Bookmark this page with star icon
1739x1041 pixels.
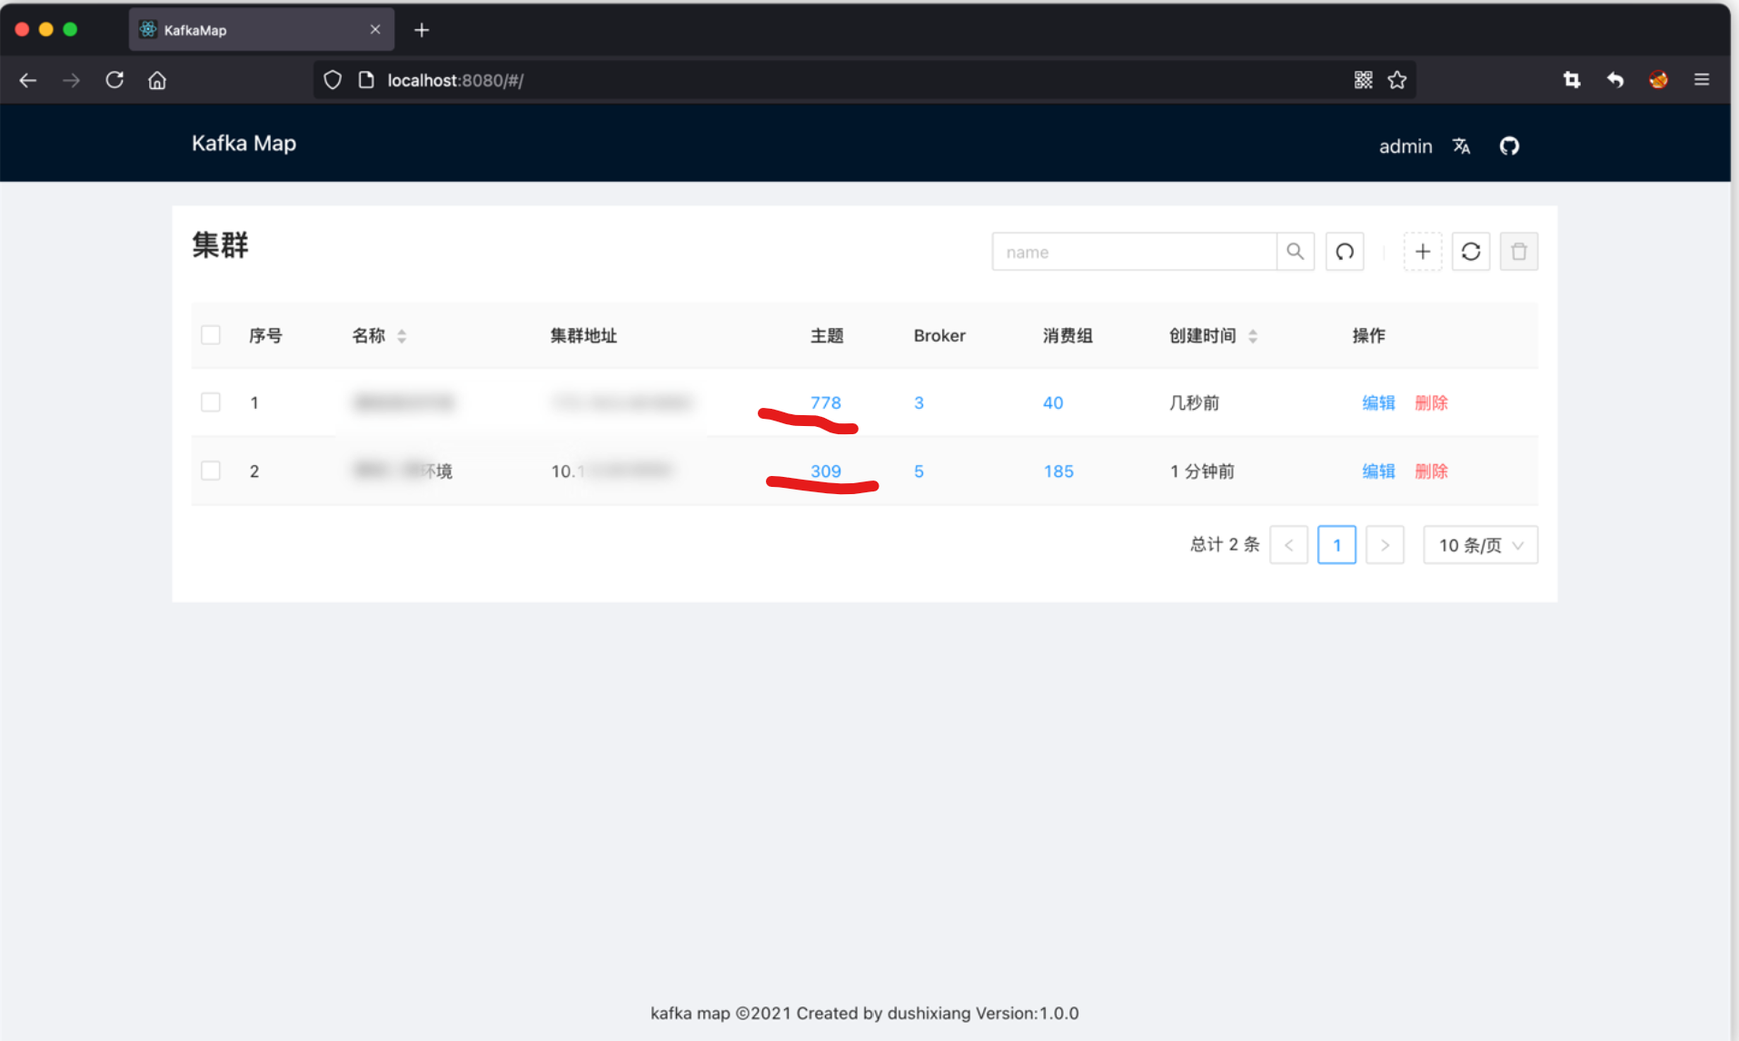pos(1397,80)
